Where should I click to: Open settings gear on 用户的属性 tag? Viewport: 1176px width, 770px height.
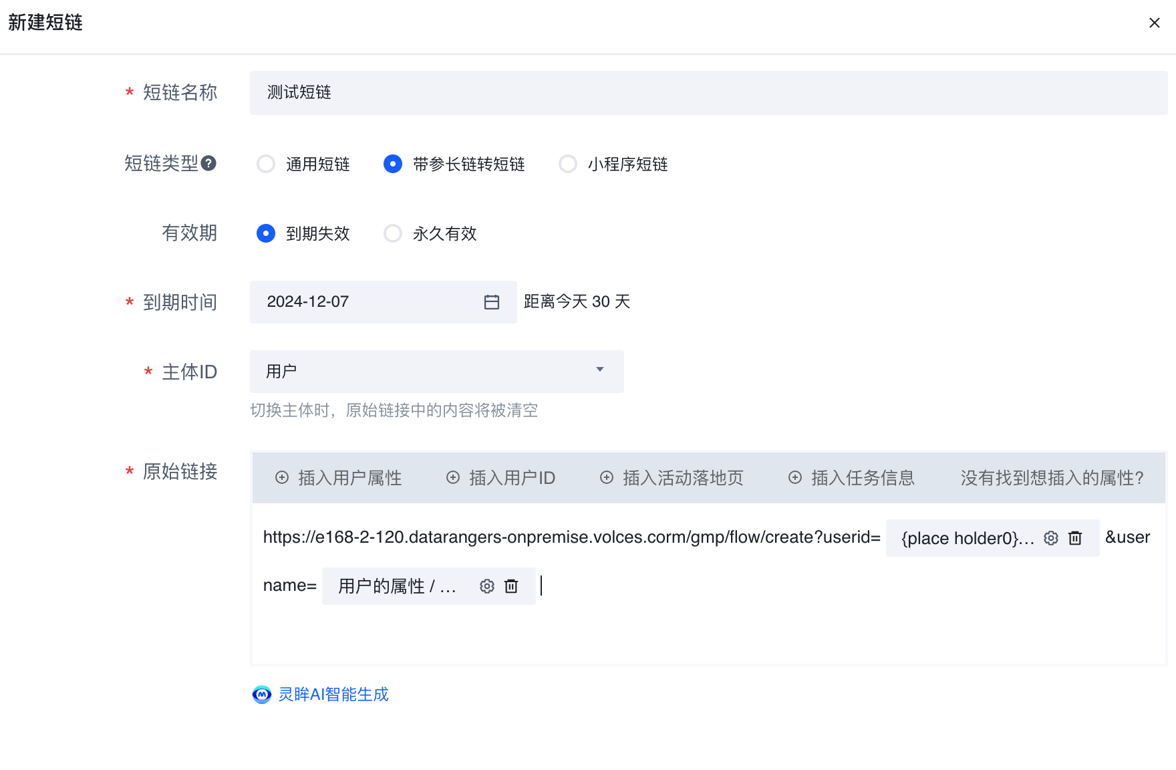pyautogui.click(x=487, y=586)
